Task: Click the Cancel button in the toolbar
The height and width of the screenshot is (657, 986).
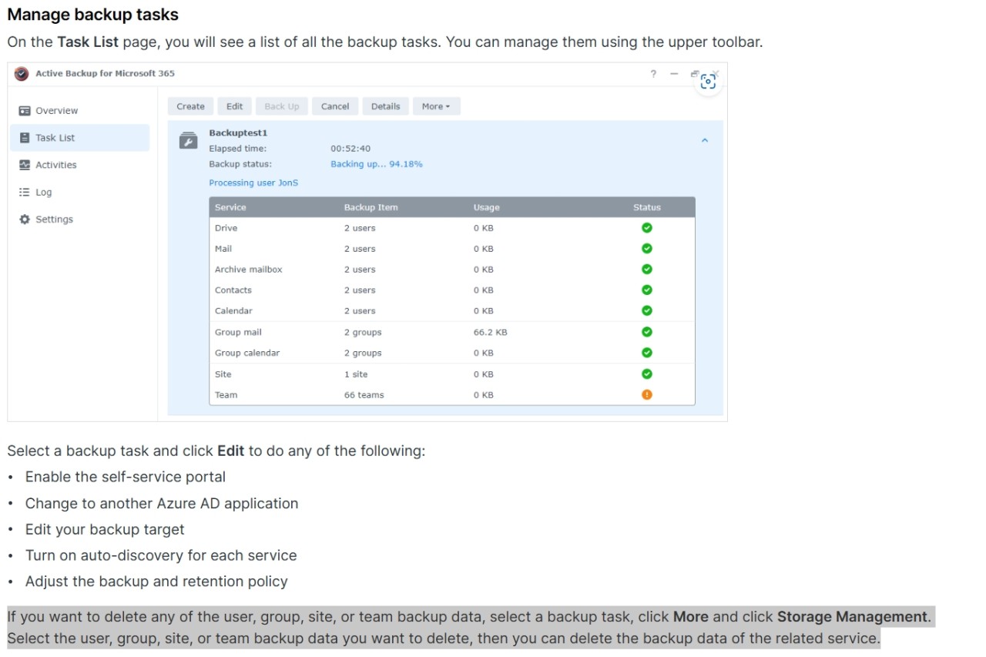Action: [334, 106]
